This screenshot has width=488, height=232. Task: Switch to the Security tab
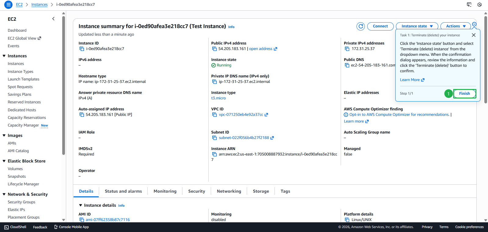pyautogui.click(x=196, y=191)
